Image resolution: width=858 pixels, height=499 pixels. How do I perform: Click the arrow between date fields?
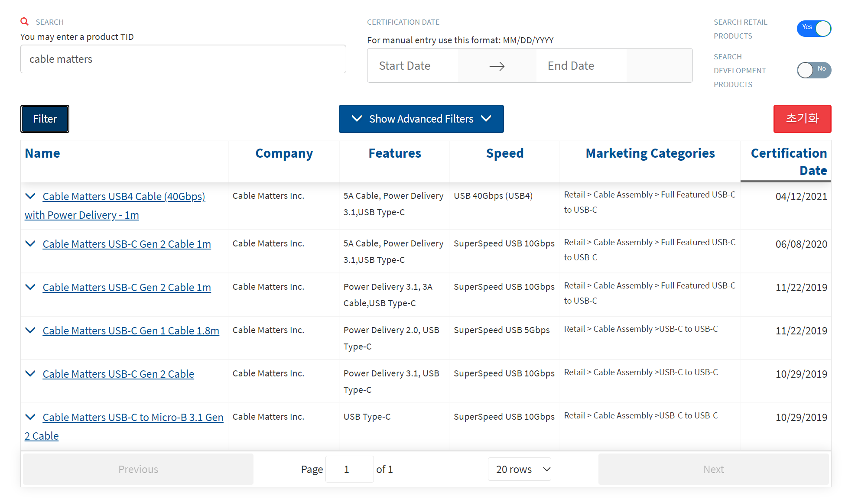tap(497, 66)
